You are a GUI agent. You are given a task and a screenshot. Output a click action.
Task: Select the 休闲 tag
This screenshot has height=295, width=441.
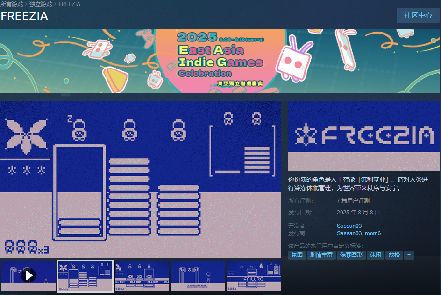(376, 255)
